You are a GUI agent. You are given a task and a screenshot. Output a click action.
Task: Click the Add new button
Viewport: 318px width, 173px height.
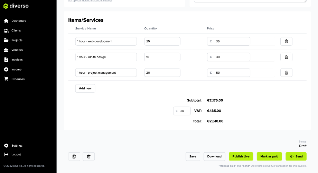tap(85, 88)
